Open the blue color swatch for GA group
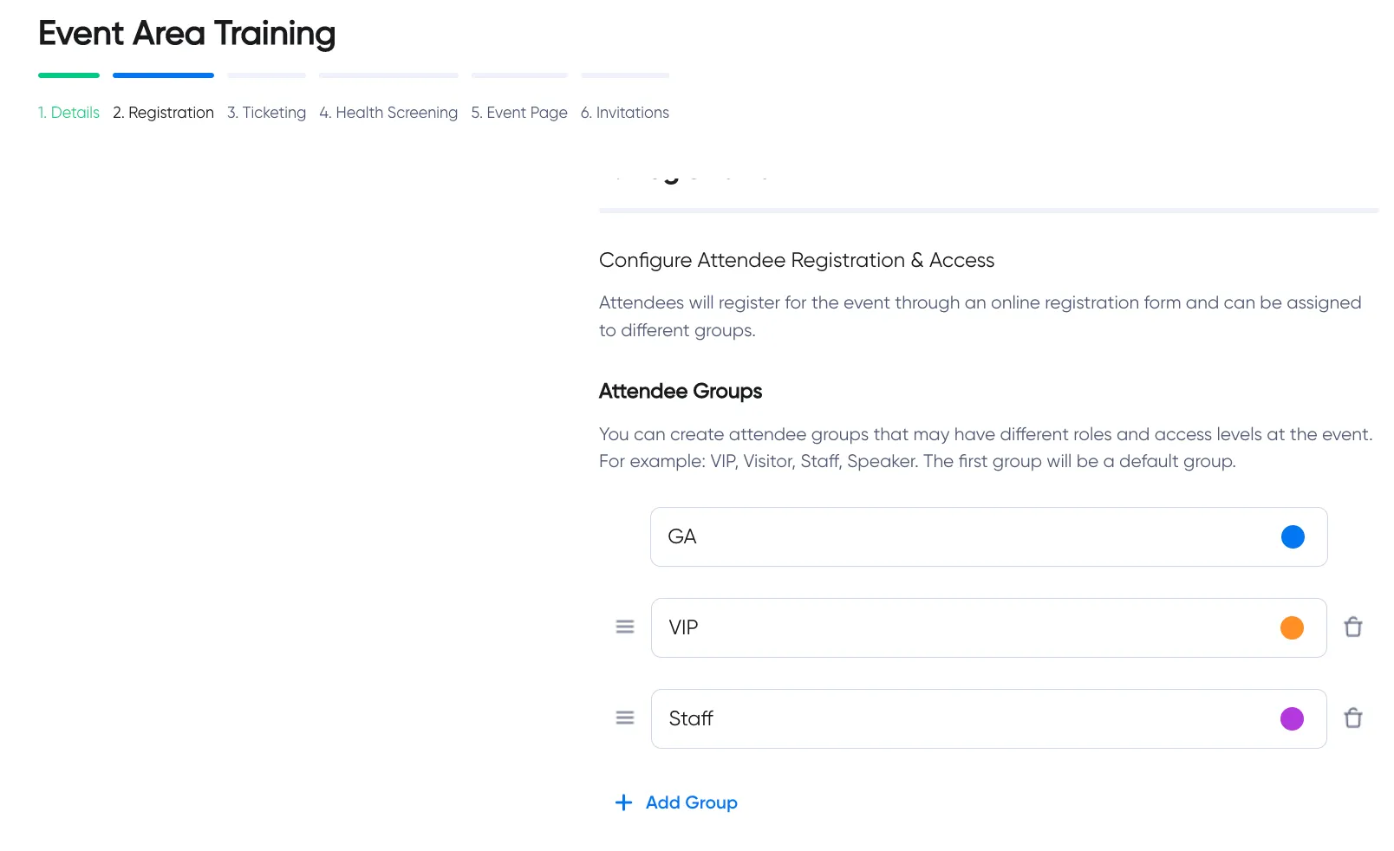The image size is (1394, 851). (1293, 536)
